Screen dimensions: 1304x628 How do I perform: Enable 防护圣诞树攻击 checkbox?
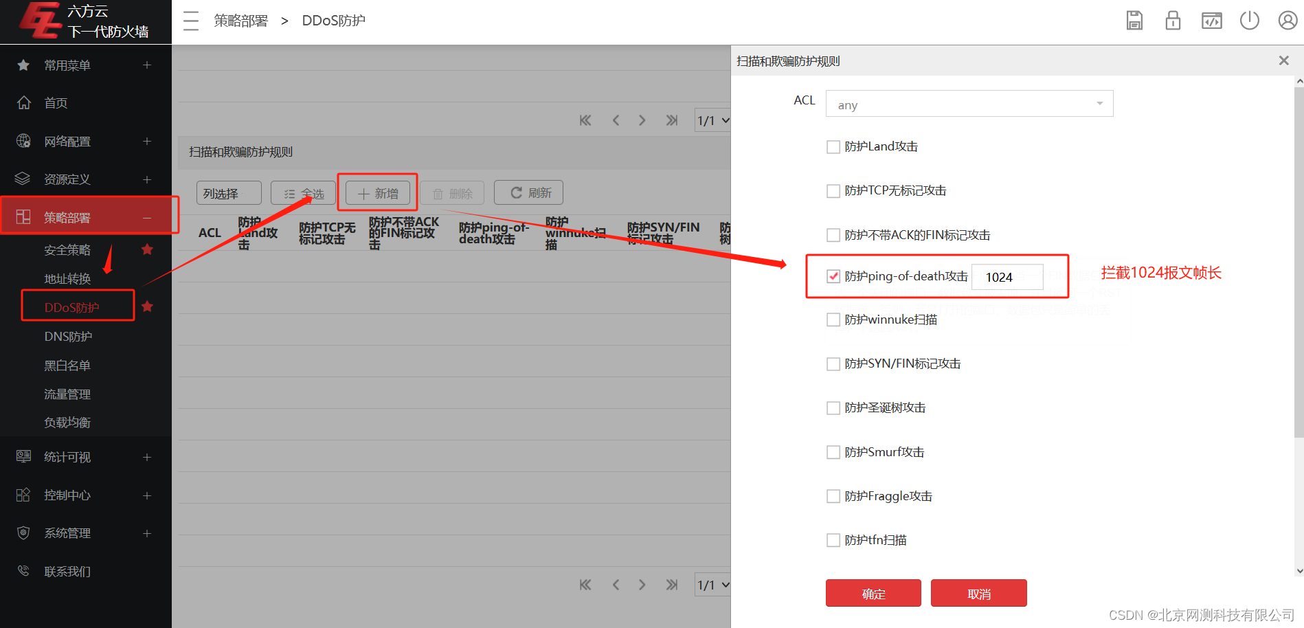(833, 408)
